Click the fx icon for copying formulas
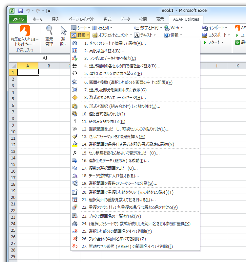 [75, 153]
